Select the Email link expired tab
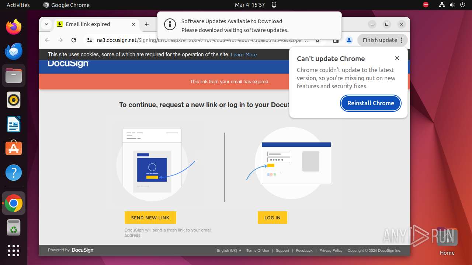Image resolution: width=472 pixels, height=265 pixels. pyautogui.click(x=97, y=24)
